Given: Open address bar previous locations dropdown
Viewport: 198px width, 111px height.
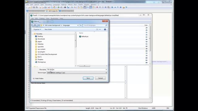Looking at the screenshot, I should 78,25.
